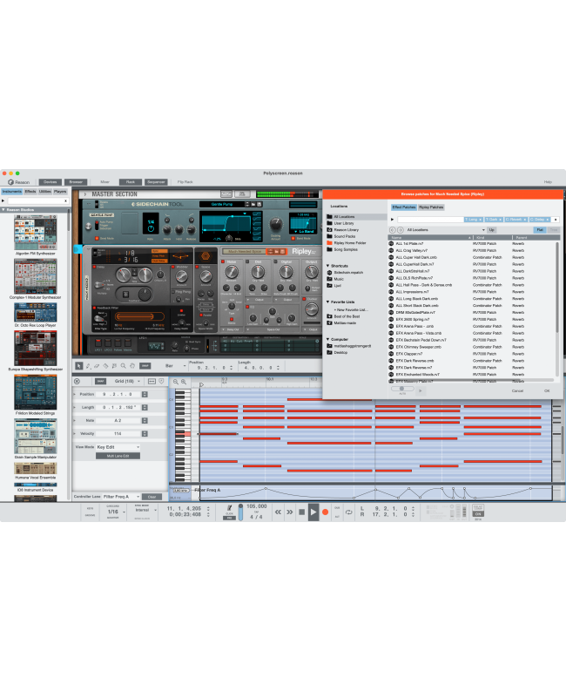566x692 pixels.
Task: Click the Sidechain Tool save patch icon
Action: click(x=259, y=204)
